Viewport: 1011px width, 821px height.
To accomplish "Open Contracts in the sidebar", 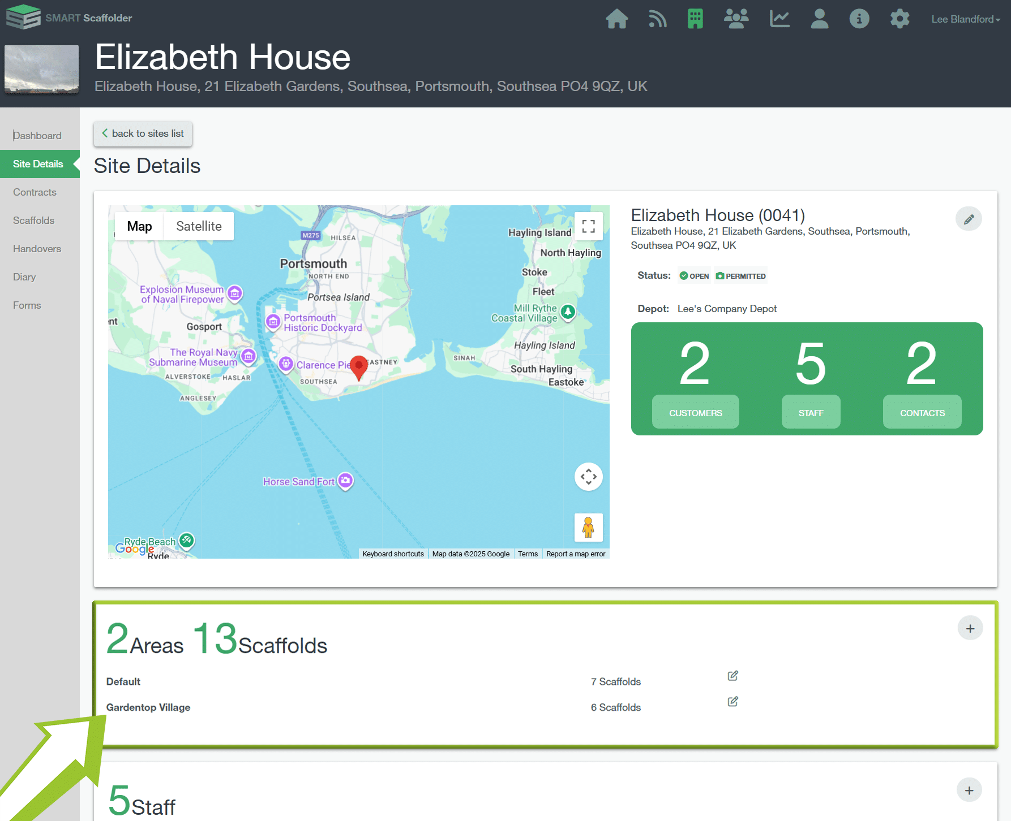I will point(35,192).
